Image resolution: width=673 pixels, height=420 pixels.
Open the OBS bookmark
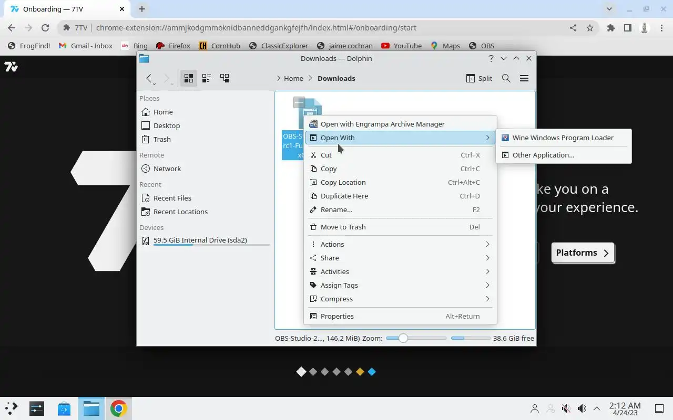coord(482,46)
